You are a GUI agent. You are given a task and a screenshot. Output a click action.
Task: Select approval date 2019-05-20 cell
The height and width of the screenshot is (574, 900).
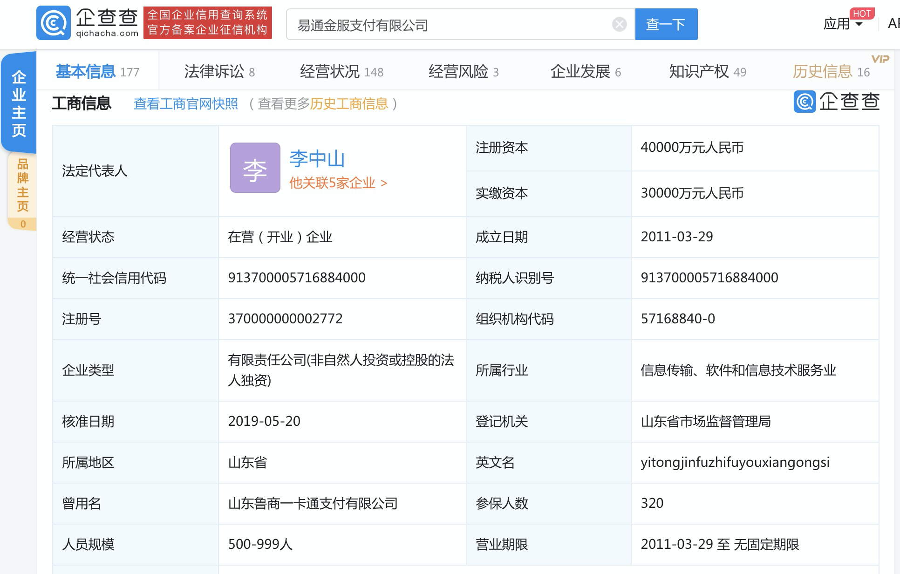point(342,421)
